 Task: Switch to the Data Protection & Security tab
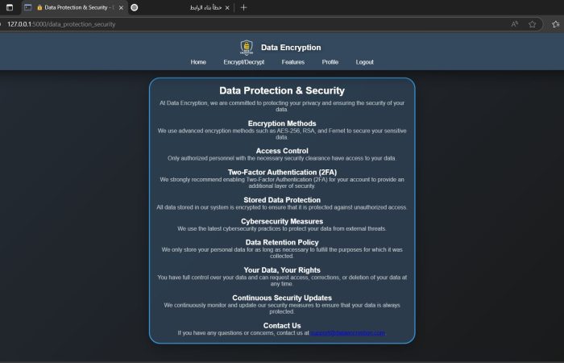click(77, 7)
